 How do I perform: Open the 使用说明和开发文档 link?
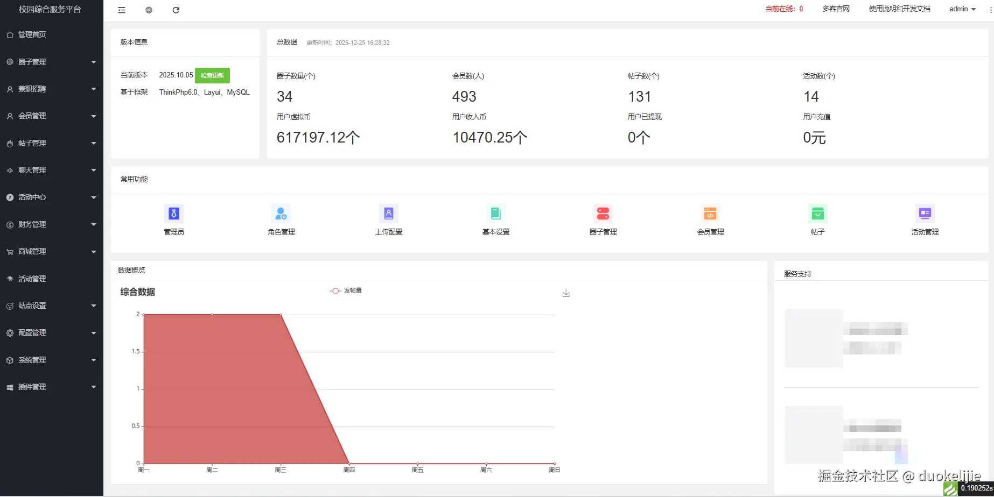point(899,9)
